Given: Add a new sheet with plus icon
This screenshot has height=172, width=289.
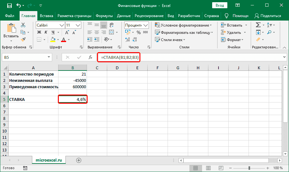Looking at the screenshot, I should [x=79, y=160].
